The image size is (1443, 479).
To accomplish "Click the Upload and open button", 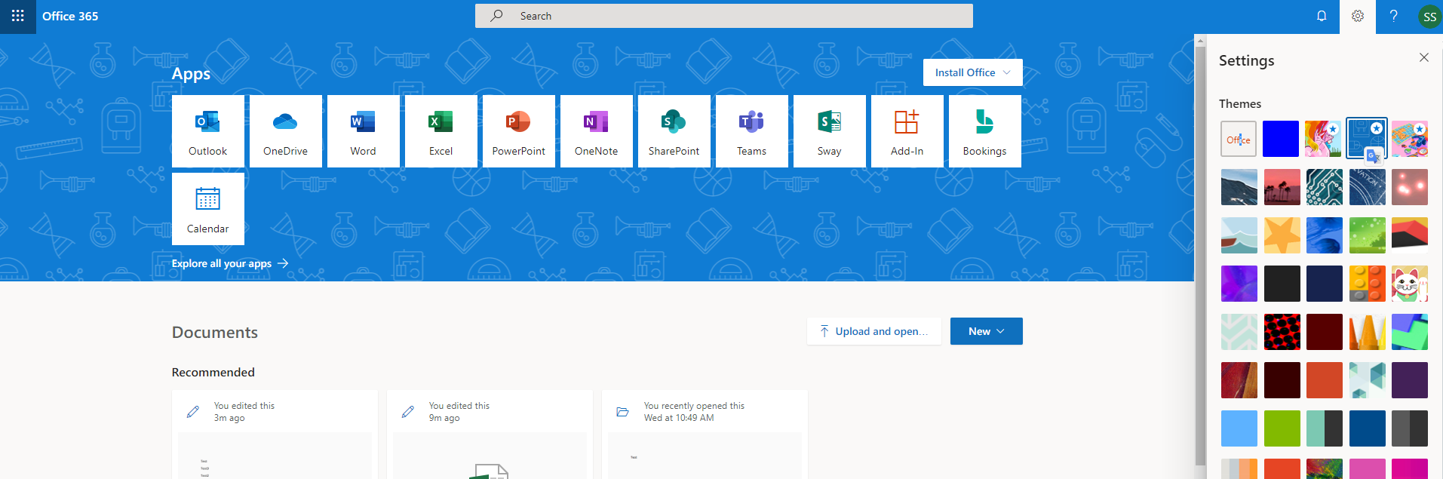I will pos(874,331).
